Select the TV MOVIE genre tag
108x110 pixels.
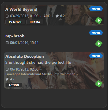(15, 22)
